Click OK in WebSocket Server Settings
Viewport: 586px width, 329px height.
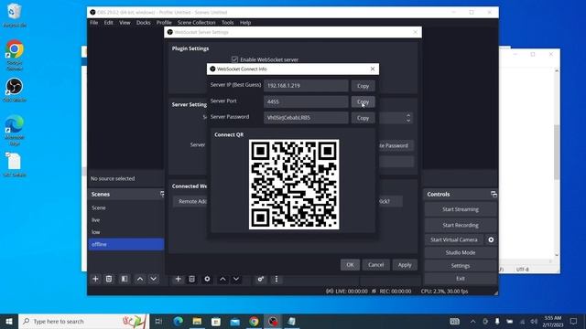pyautogui.click(x=350, y=265)
